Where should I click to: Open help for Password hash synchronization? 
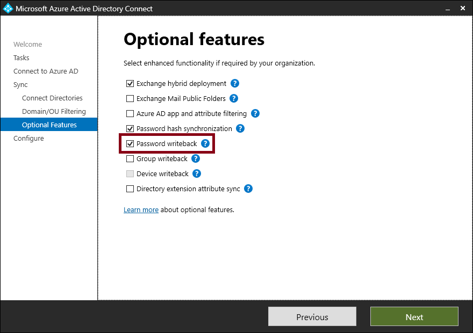pos(240,129)
